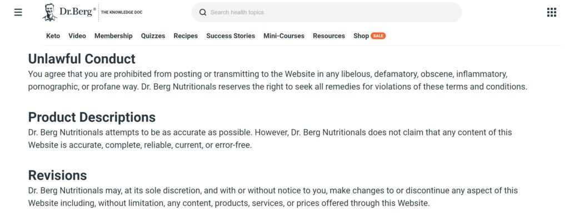Click THE KNOWLEDGE DOC tagline
The width and height of the screenshot is (569, 222).
coord(122,12)
